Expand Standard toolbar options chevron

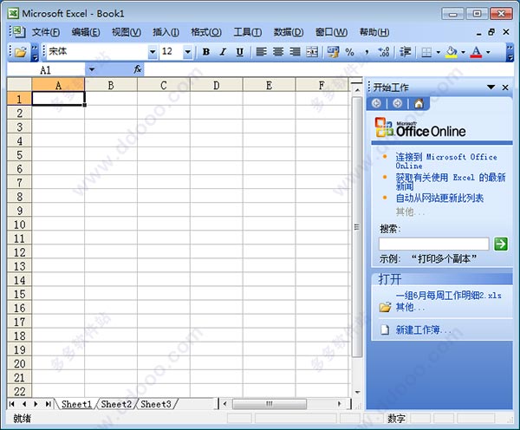[35, 52]
